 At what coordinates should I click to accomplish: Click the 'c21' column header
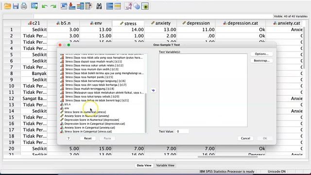[x=34, y=23]
